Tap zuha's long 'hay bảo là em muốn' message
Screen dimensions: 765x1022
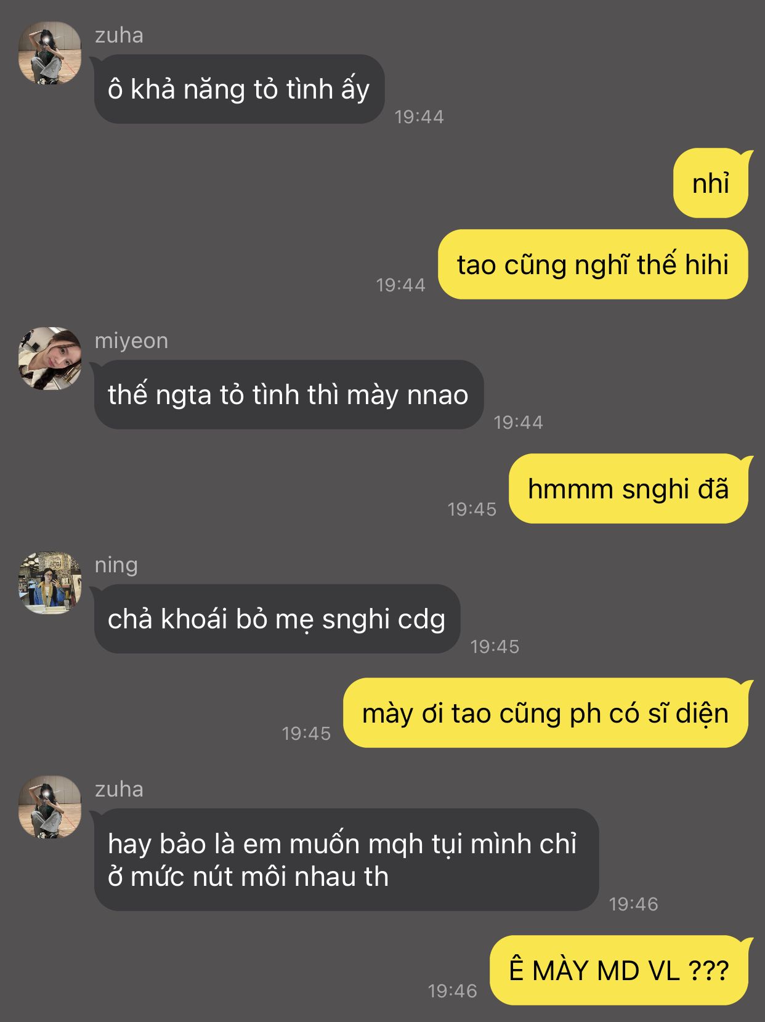coord(346,860)
